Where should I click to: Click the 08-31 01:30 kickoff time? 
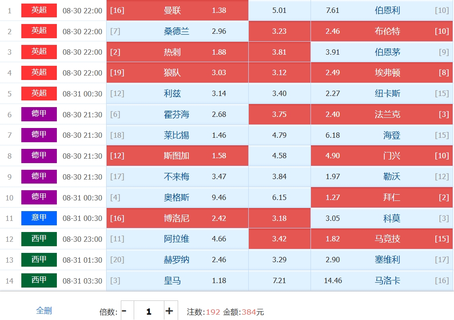(83, 260)
